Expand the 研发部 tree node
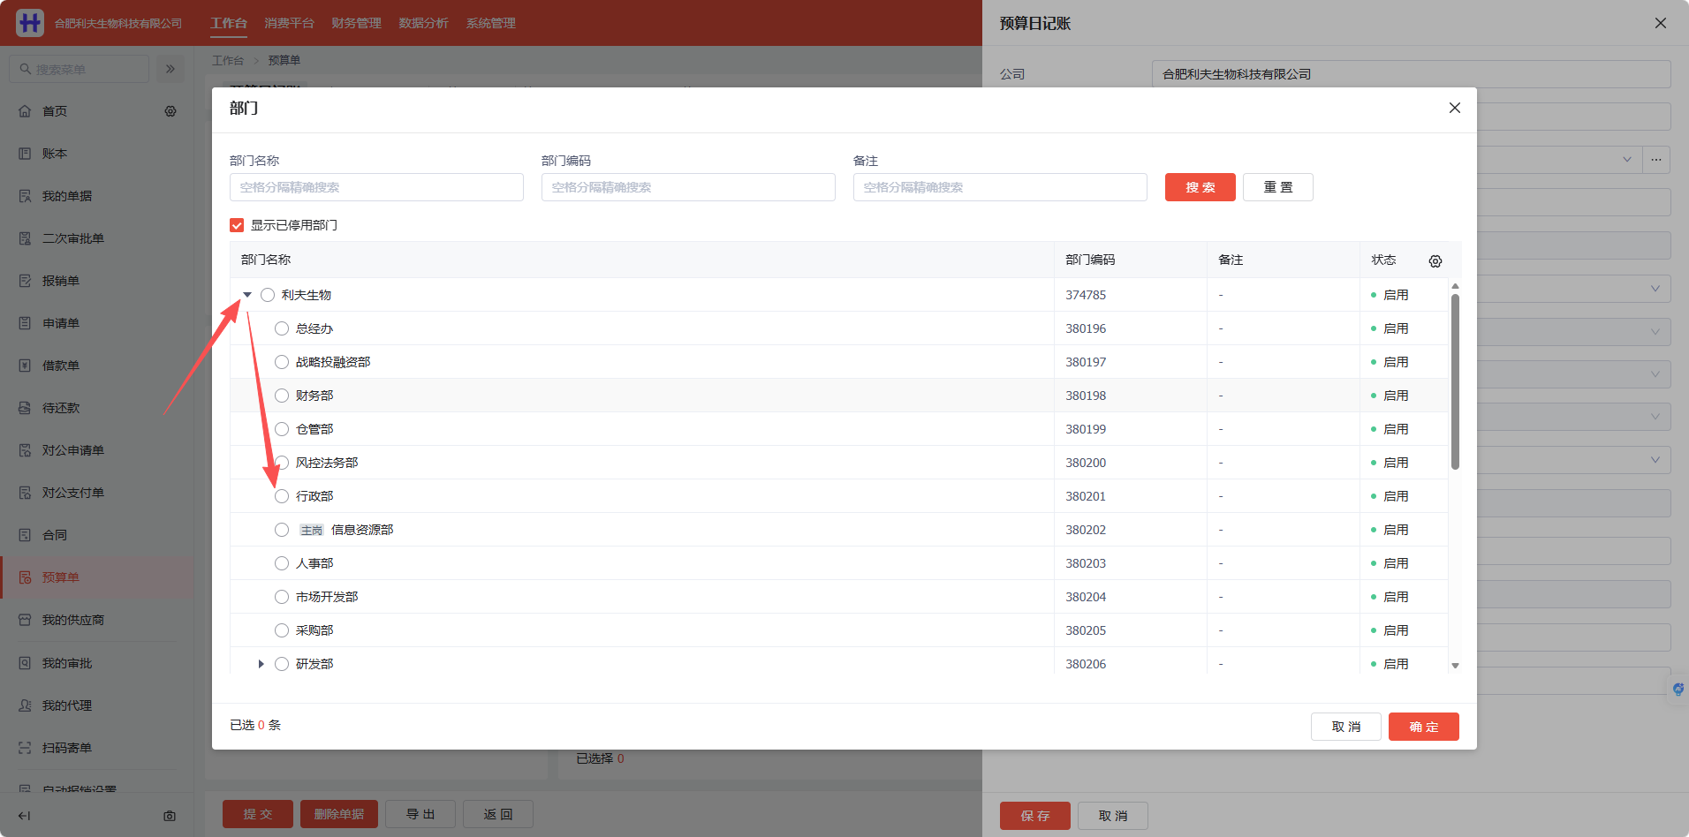The width and height of the screenshot is (1689, 837). coord(261,664)
